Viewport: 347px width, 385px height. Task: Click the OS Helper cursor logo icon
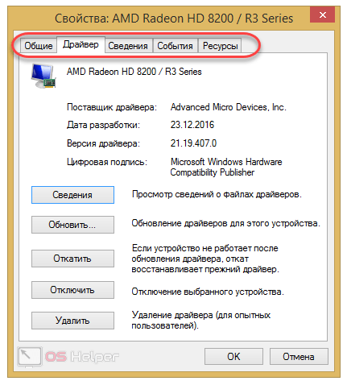[30, 356]
